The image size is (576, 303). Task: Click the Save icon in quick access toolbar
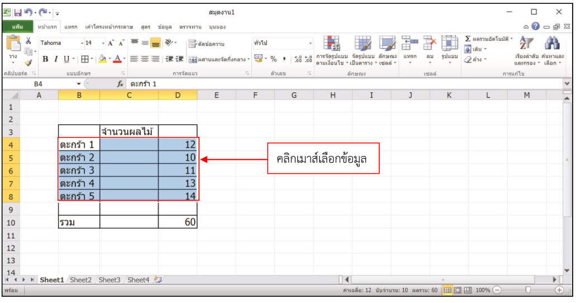tap(18, 12)
